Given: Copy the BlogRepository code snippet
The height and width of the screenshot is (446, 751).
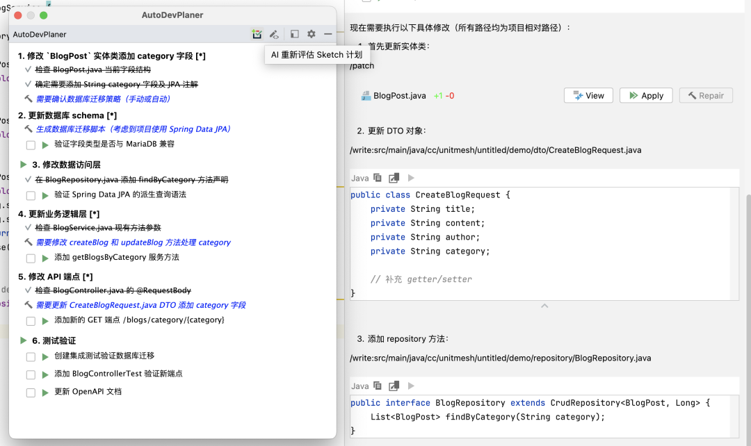Looking at the screenshot, I should pyautogui.click(x=376, y=386).
